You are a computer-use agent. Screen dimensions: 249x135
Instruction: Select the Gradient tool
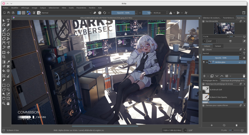(x=4, y=62)
